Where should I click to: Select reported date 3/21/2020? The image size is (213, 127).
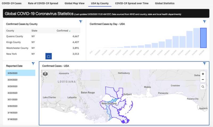13,99
